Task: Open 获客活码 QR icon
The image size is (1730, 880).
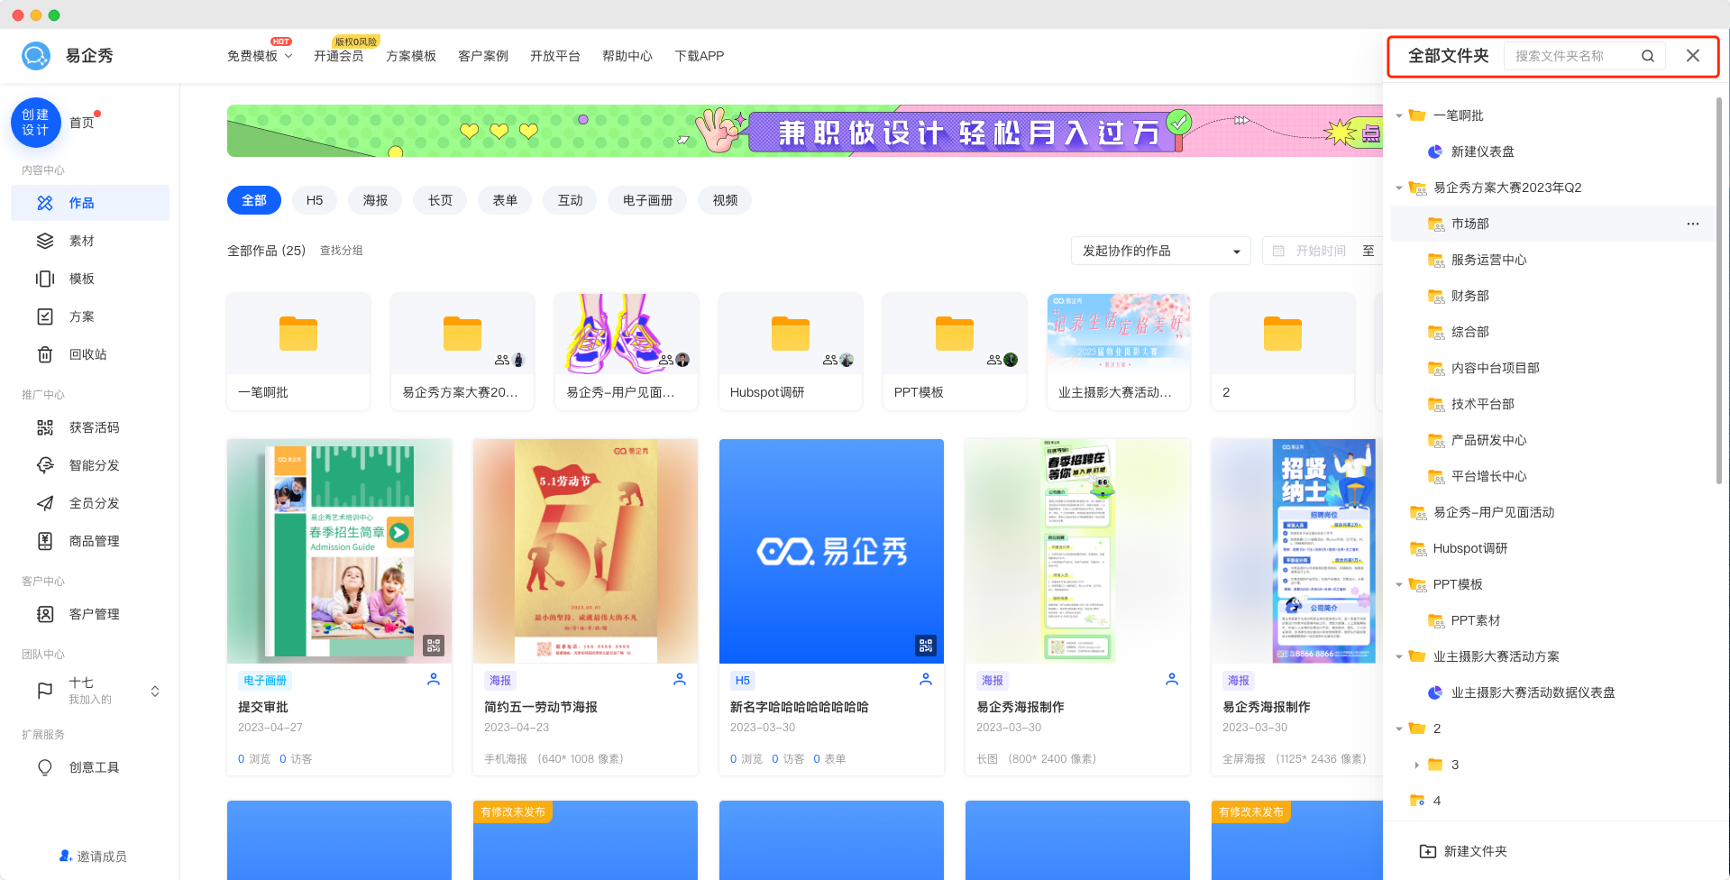Action: pos(45,427)
